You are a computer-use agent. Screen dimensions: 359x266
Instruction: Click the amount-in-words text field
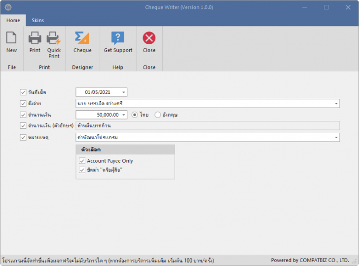(x=208, y=125)
